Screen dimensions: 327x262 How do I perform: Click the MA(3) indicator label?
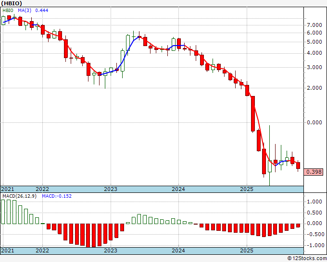point(25,11)
